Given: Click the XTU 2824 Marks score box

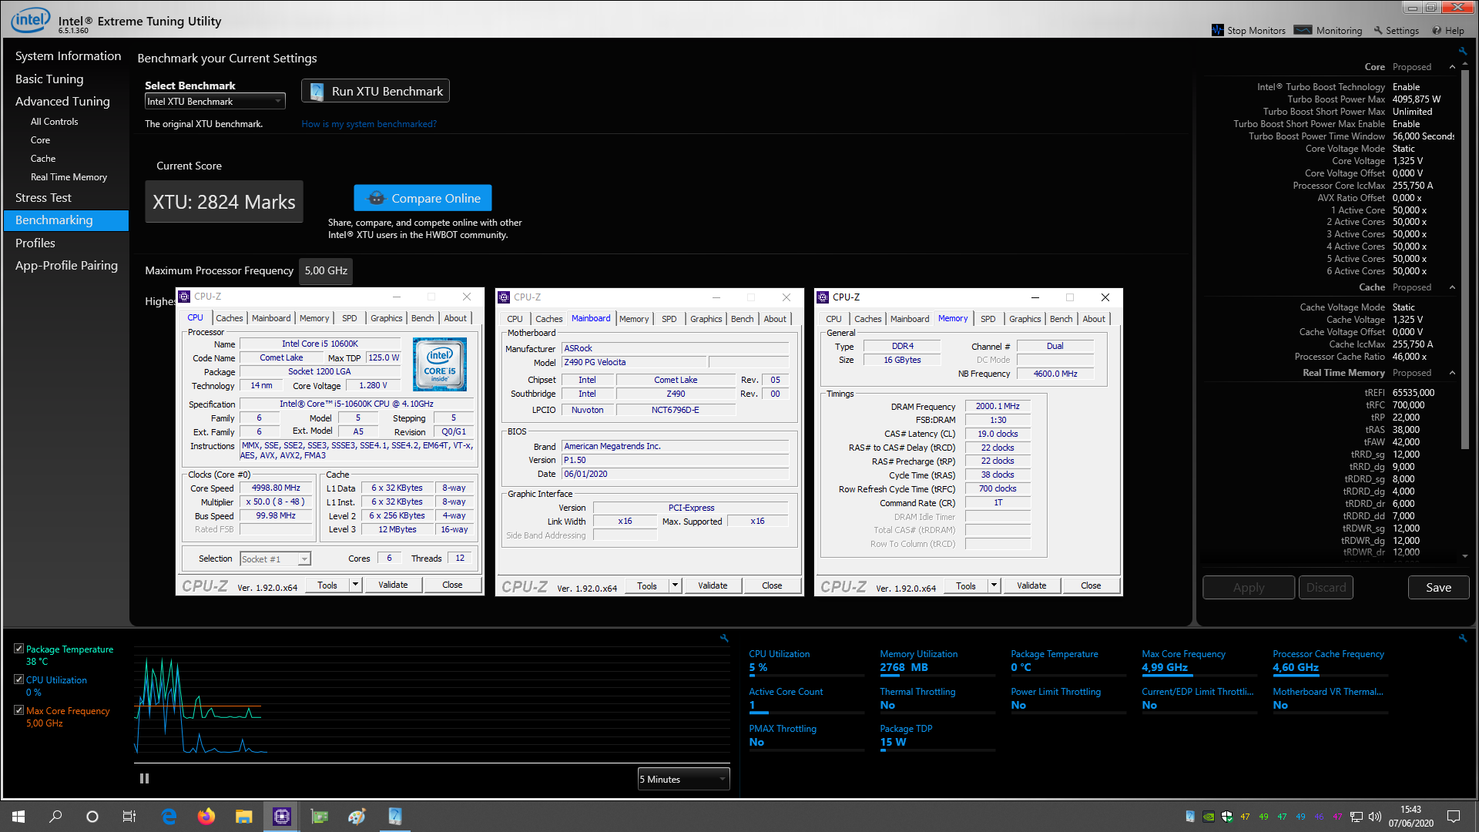Looking at the screenshot, I should point(224,202).
